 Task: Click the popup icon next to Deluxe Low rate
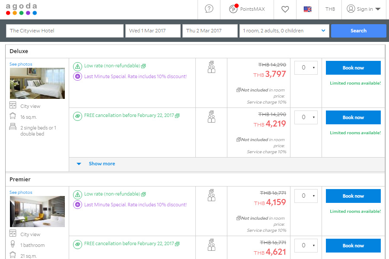(143, 66)
